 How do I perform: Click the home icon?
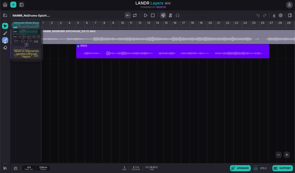pyautogui.click(x=5, y=4)
